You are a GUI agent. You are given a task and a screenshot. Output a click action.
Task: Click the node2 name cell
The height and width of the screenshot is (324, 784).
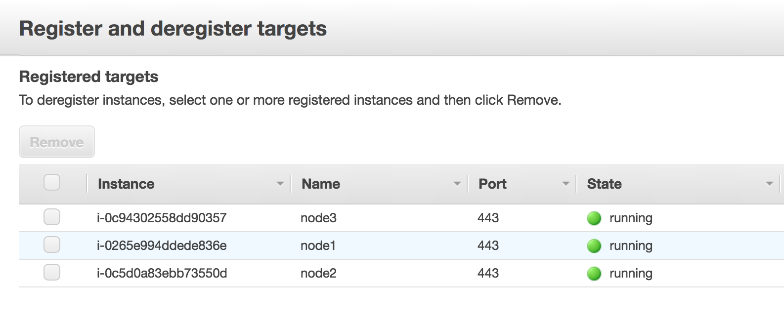point(318,273)
